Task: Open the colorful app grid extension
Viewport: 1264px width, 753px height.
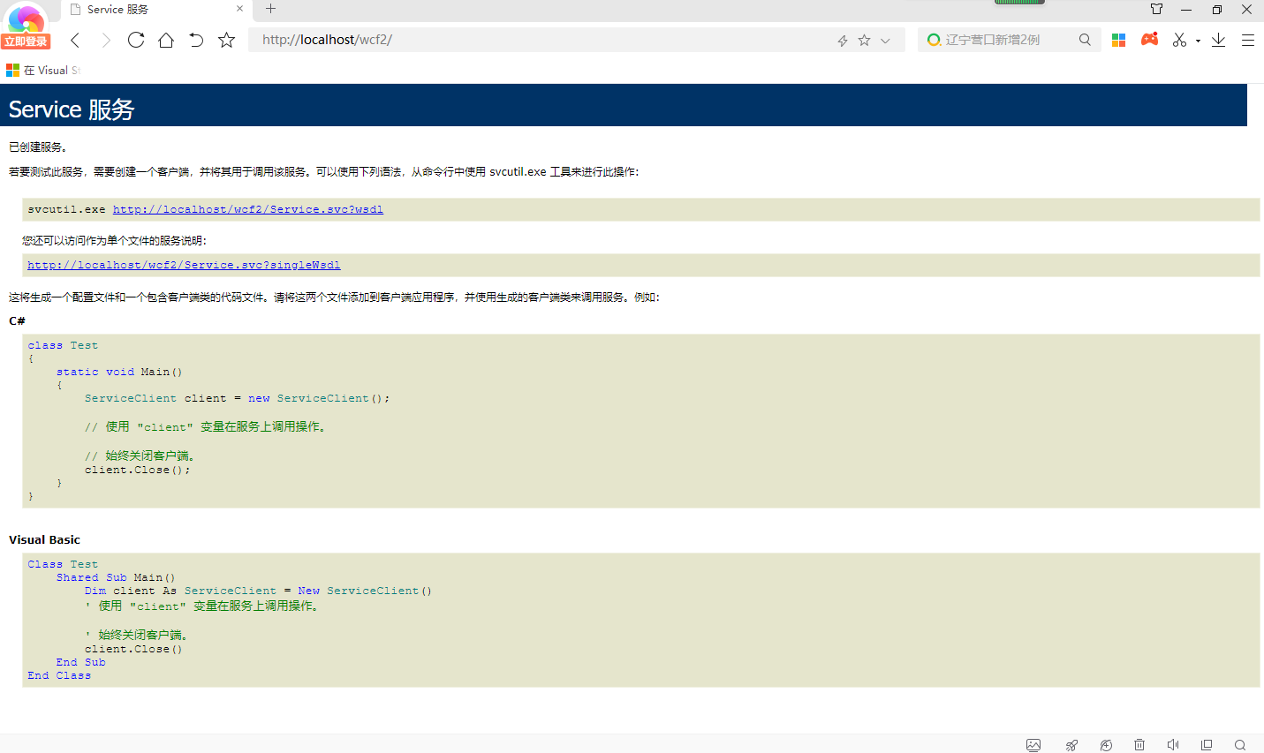Action: tap(1118, 40)
